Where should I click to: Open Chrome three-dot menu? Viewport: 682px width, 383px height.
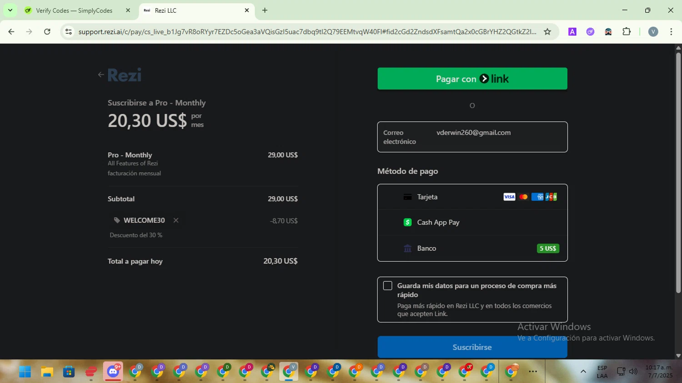671,32
